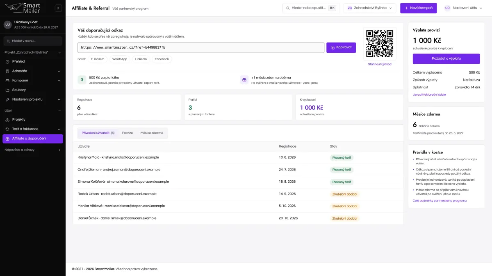Open Soubory in the sidebar
The height and width of the screenshot is (276, 492).
33,90
